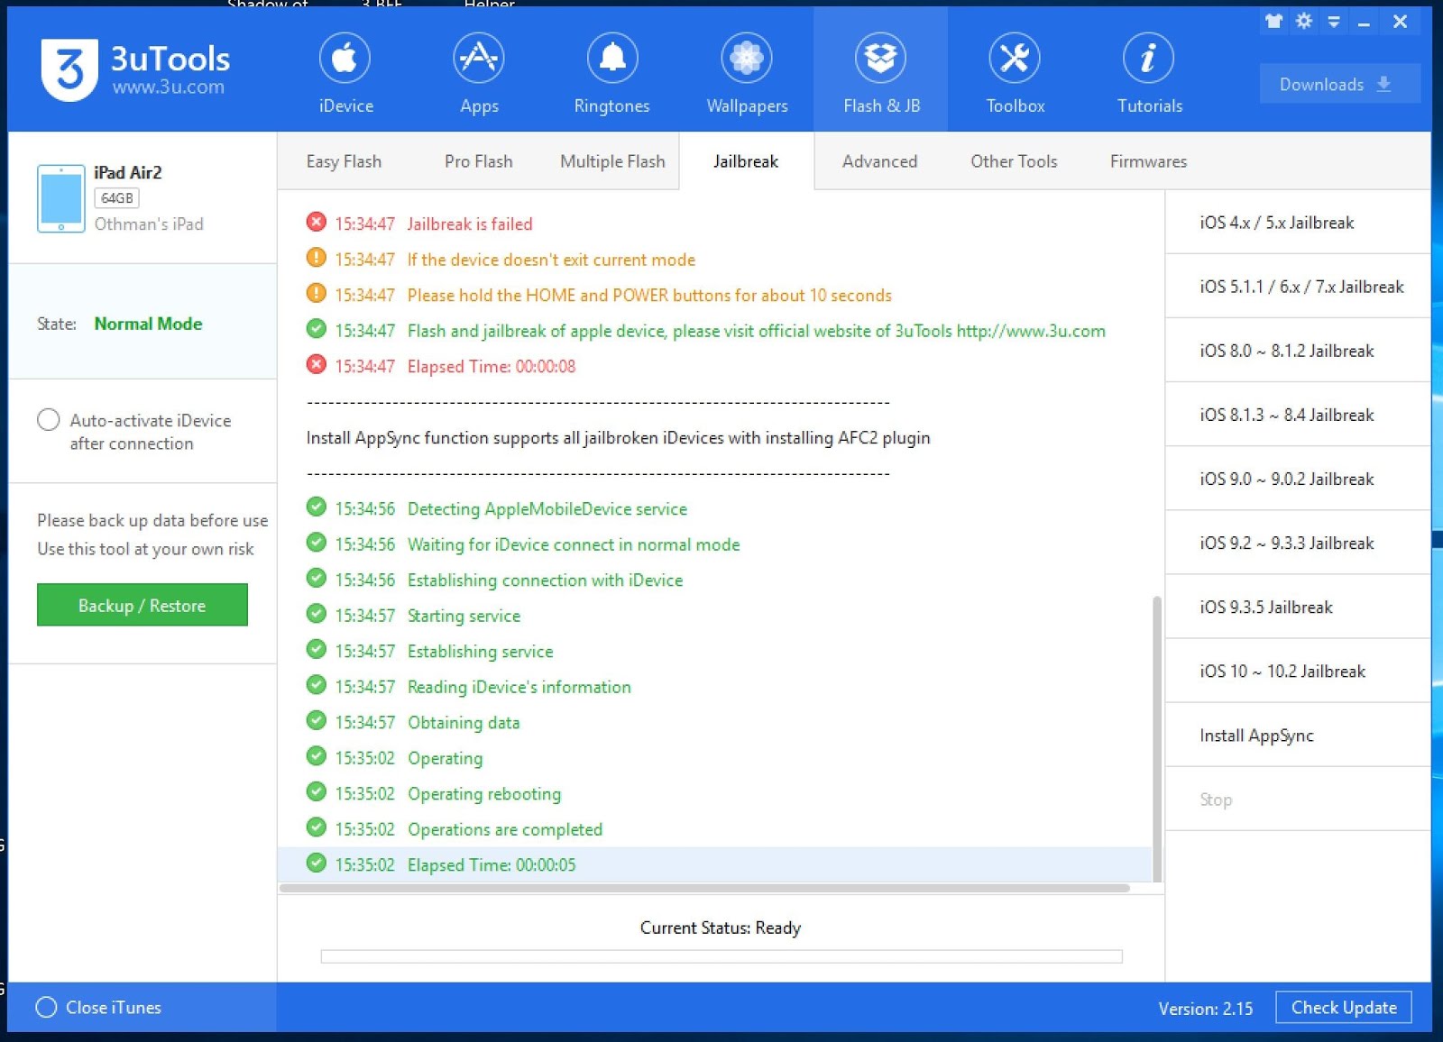Viewport: 1443px width, 1042px height.
Task: Toggle Auto-activate iDevice after connection
Action: 49,420
